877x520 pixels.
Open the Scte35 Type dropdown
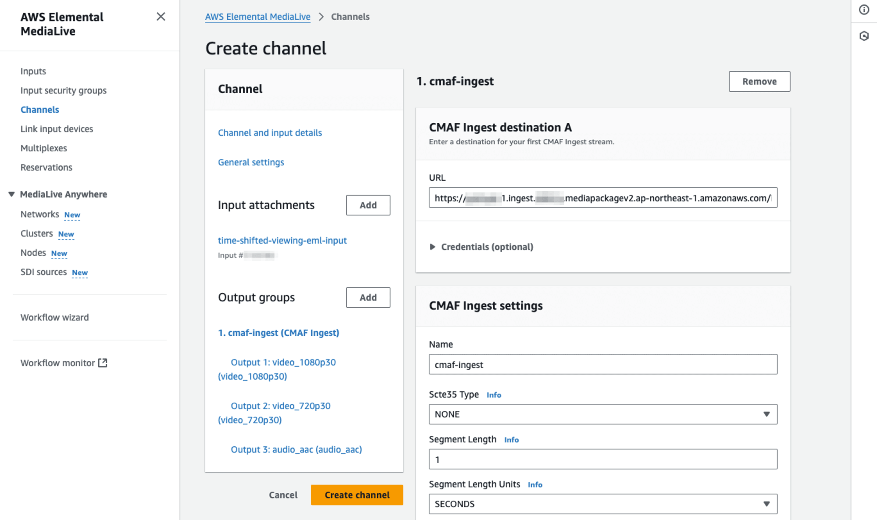(x=603, y=414)
